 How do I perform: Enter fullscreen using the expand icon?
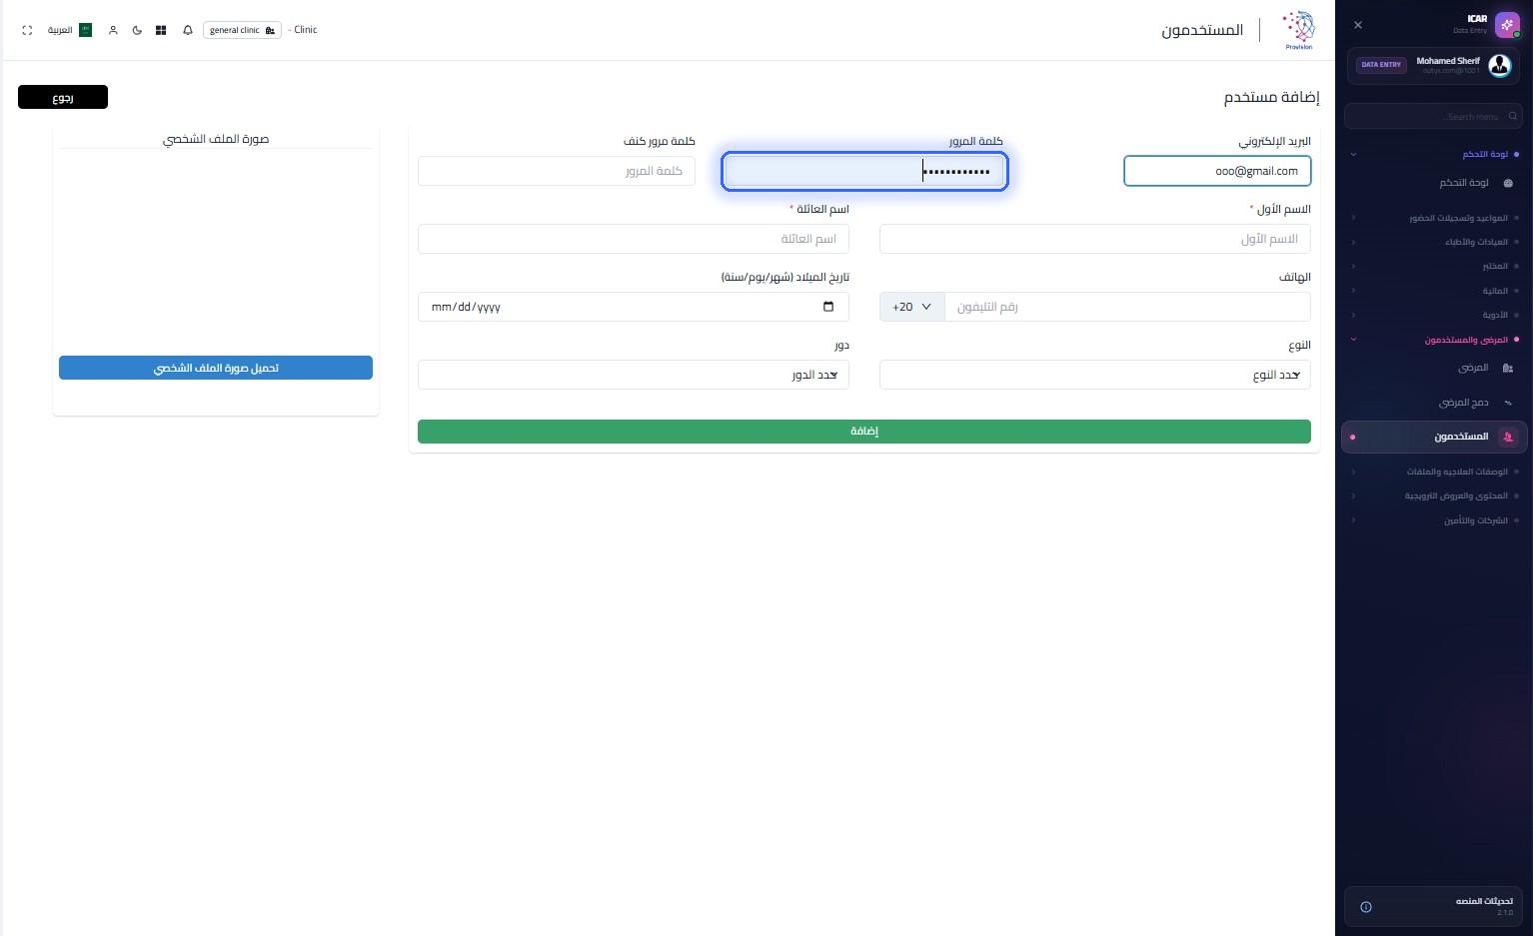click(27, 30)
